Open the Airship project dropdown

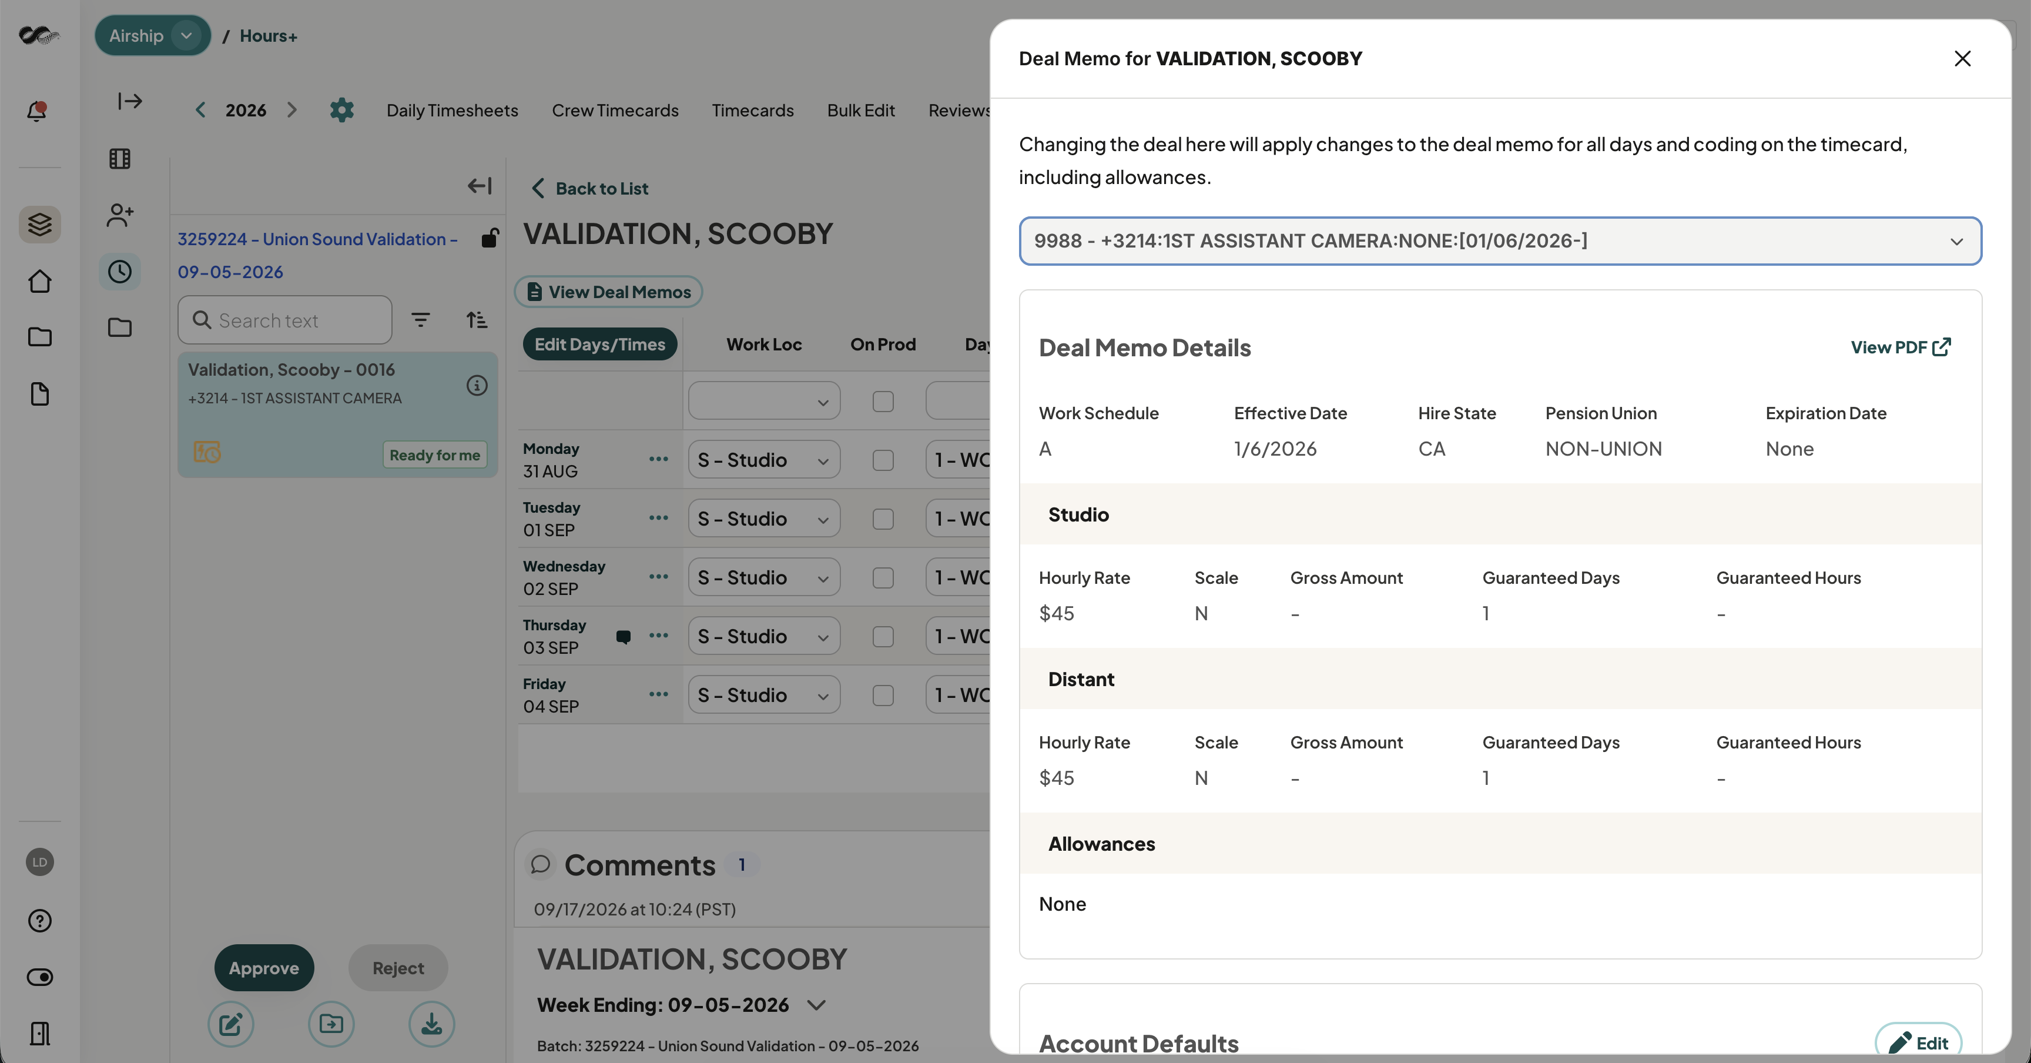click(x=153, y=35)
